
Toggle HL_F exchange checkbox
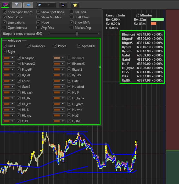69,92
